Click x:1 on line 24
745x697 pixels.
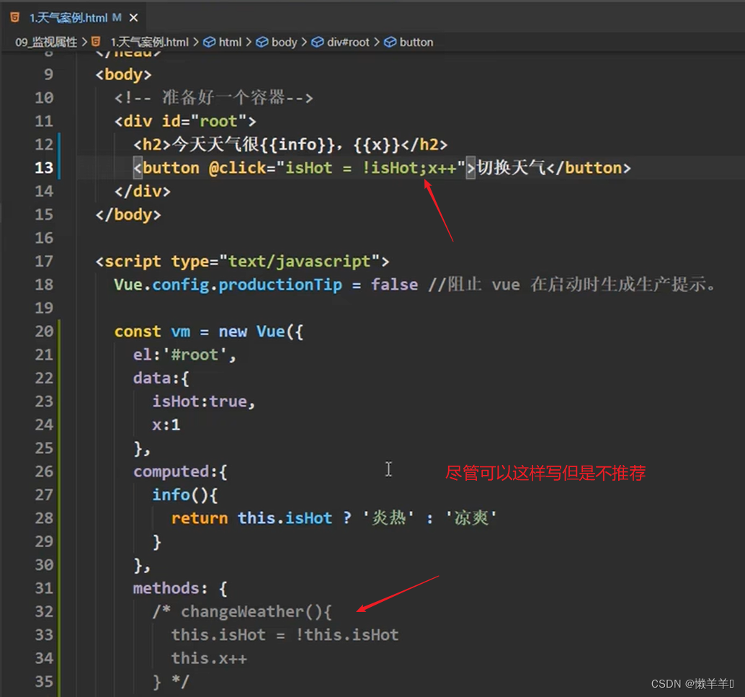pyautogui.click(x=166, y=425)
